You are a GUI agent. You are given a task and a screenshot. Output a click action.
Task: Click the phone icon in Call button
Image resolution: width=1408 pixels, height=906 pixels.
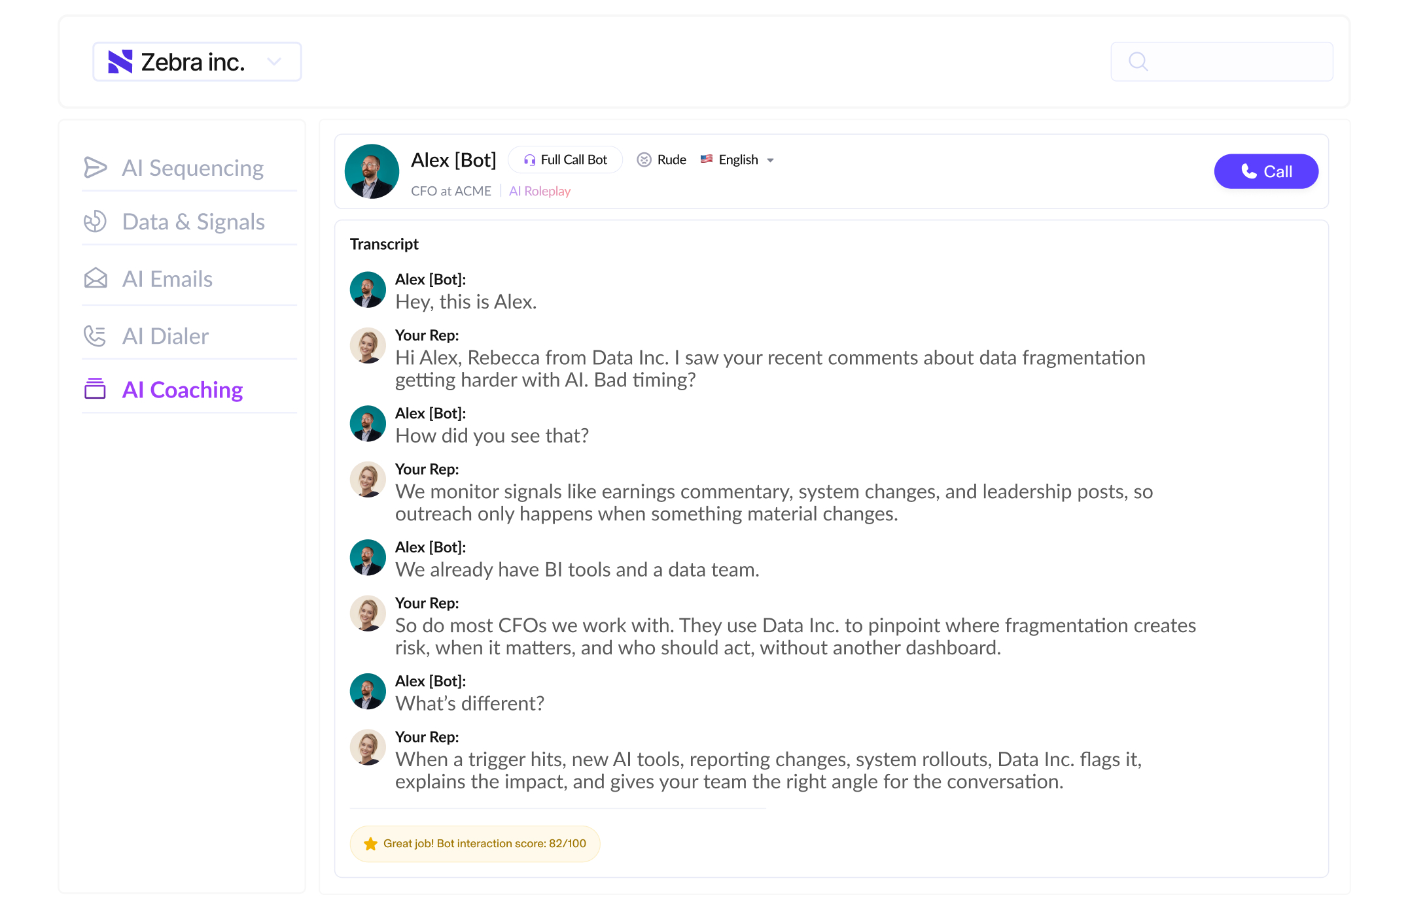point(1249,171)
